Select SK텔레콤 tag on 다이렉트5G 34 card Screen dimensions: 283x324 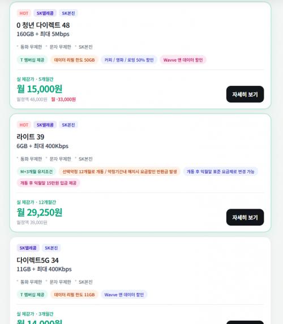pyautogui.click(x=28, y=248)
